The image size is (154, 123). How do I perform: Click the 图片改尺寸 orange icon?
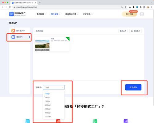(13, 31)
